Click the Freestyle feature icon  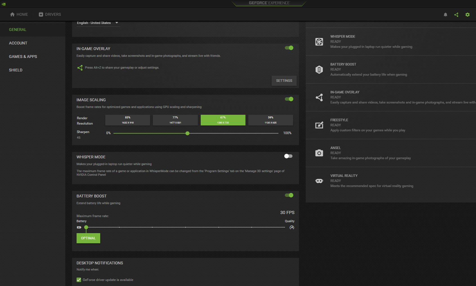tap(319, 125)
